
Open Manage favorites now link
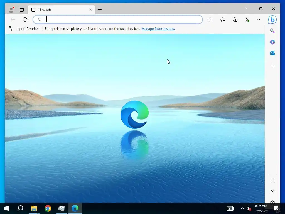(x=158, y=29)
